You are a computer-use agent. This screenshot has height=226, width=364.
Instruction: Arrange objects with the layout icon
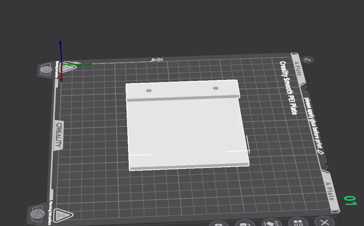coord(298,222)
